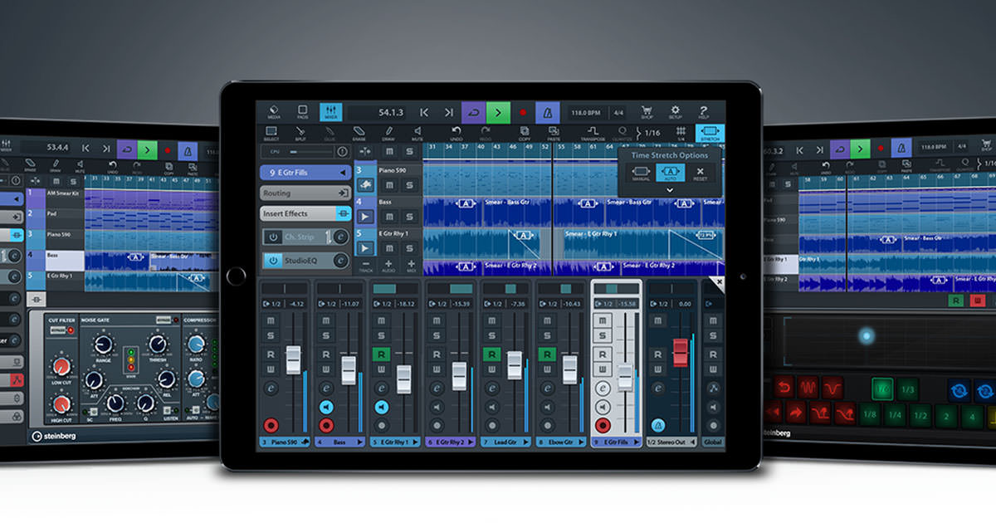Switch to Mixer tab on center tablet
The image size is (996, 523).
[x=330, y=112]
